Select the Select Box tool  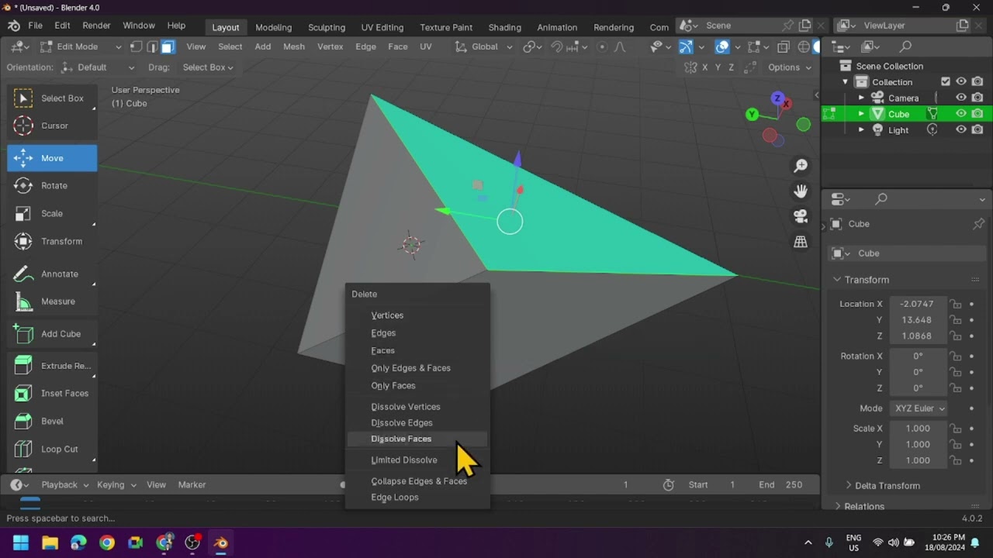52,98
